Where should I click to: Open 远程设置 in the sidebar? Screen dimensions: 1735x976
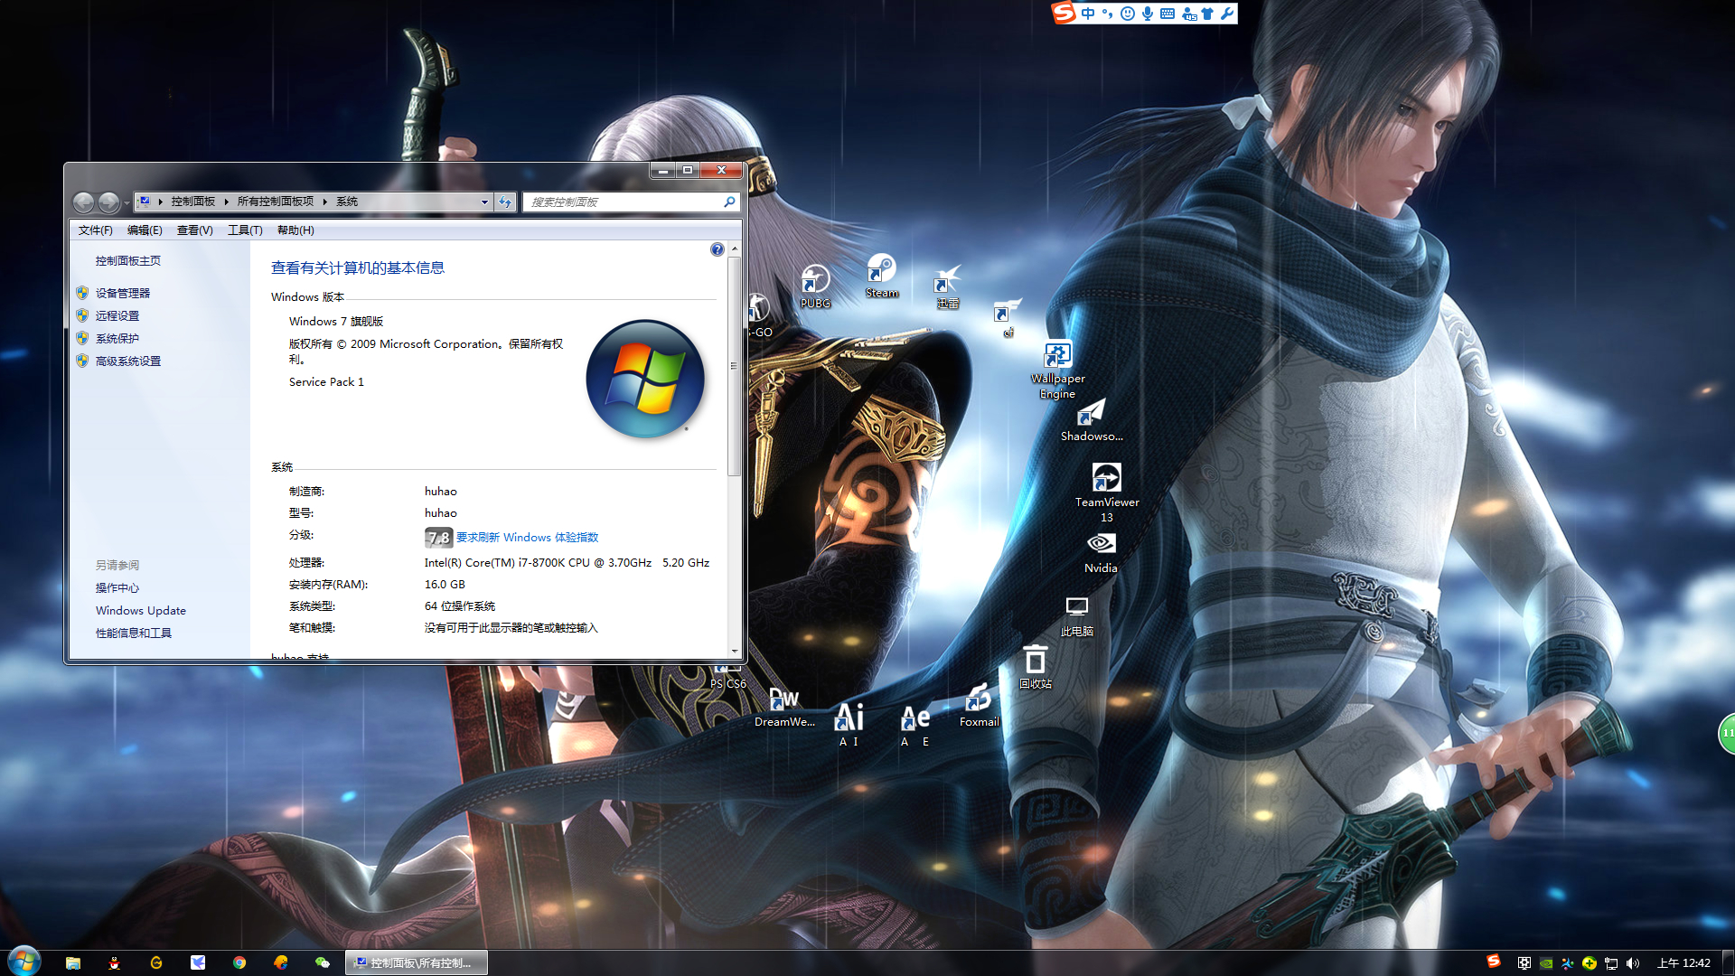click(117, 316)
